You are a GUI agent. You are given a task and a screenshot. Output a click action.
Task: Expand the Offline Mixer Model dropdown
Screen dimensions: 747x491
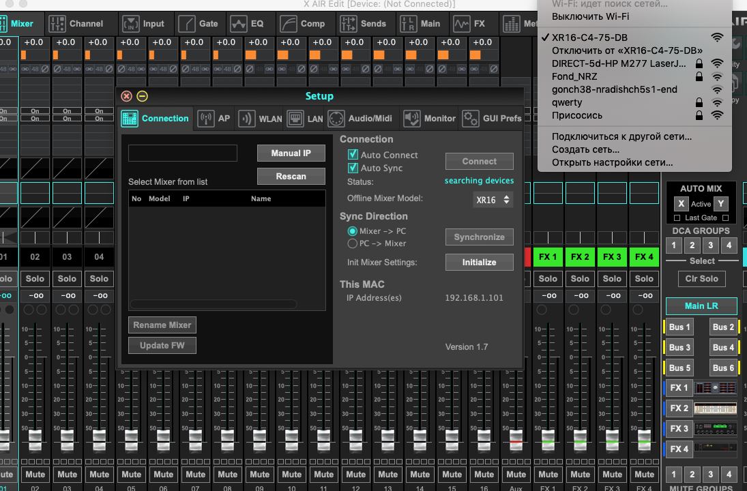(493, 200)
